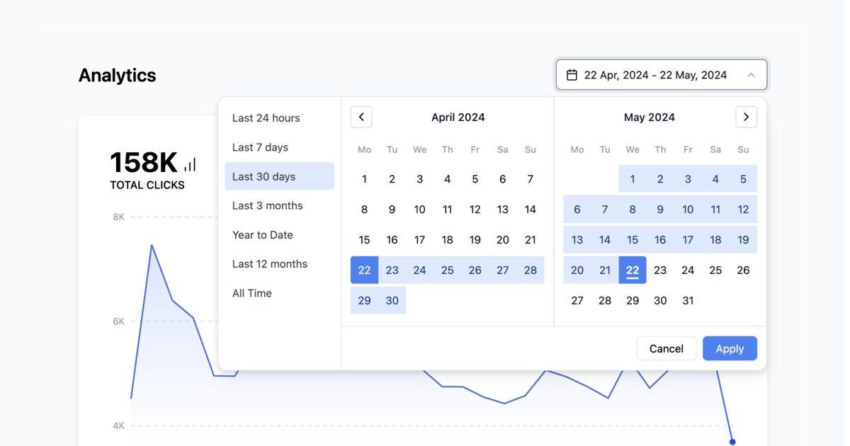Select the Year to Date preset
Viewport: 850px width, 446px height.
coord(279,234)
